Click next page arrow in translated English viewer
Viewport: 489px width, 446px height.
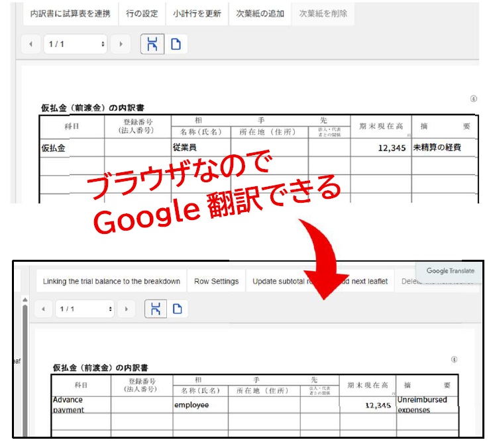(126, 309)
